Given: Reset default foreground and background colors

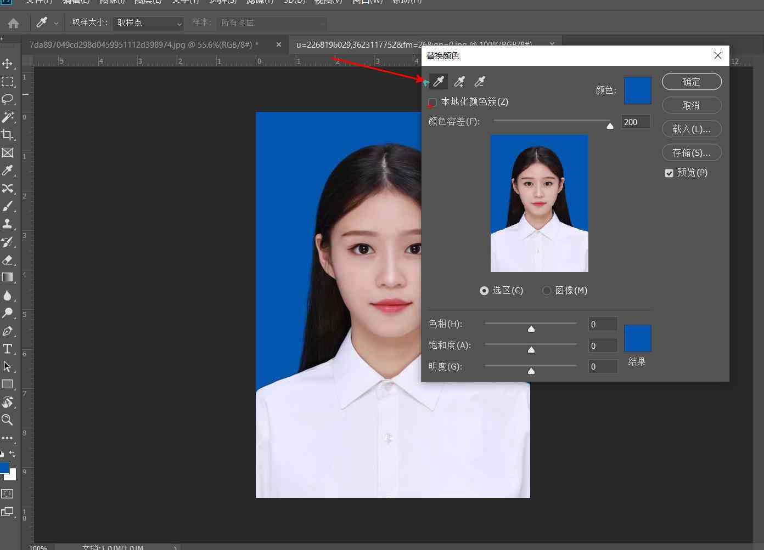Looking at the screenshot, I should coord(2,454).
